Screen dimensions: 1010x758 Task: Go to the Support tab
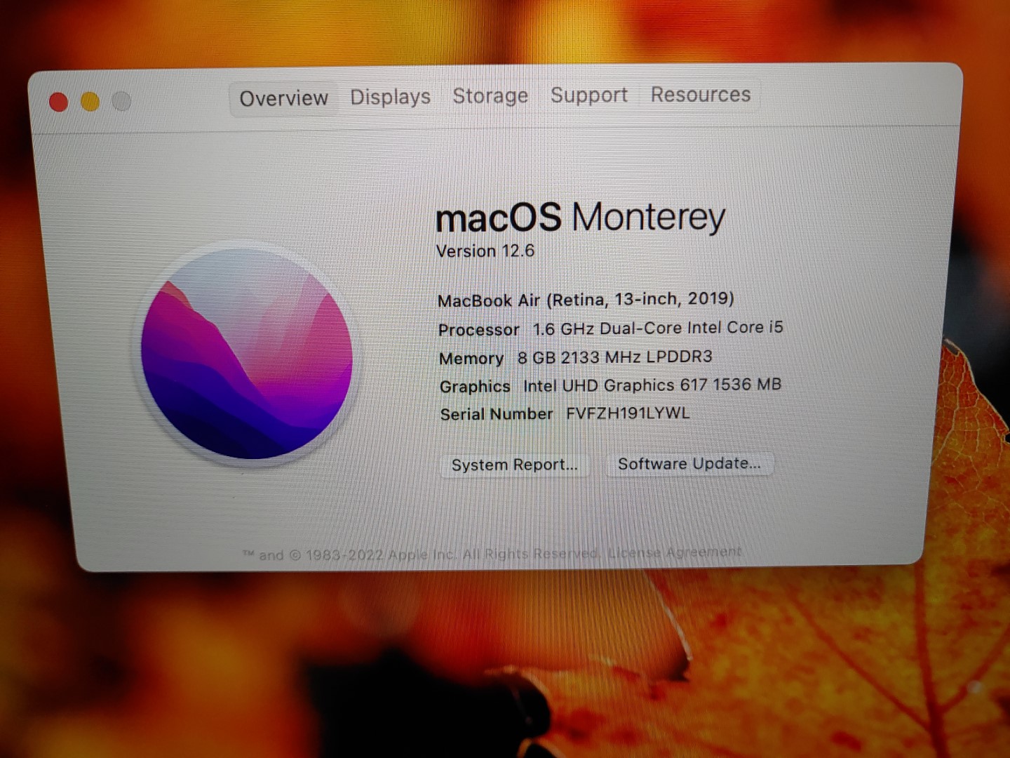coord(588,95)
